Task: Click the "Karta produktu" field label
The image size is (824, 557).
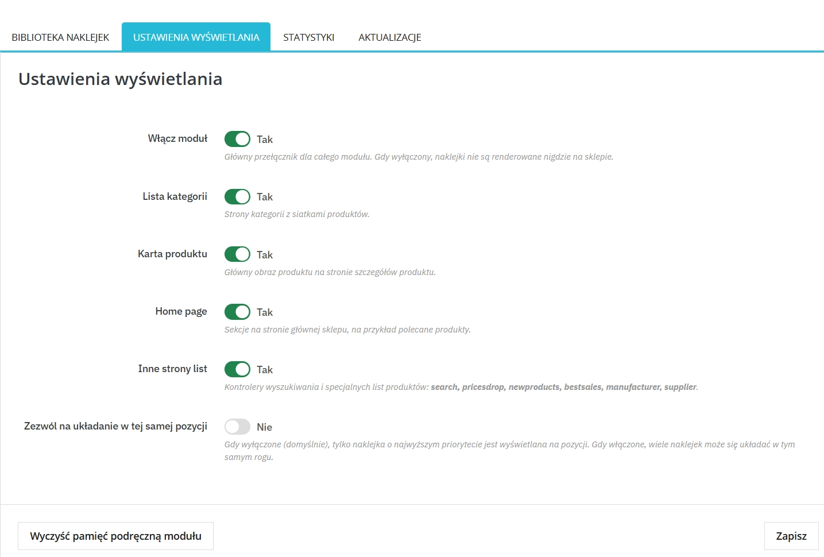Action: click(172, 254)
